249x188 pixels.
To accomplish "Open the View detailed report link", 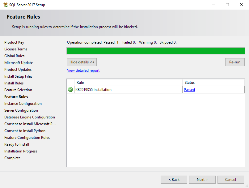I will [83, 70].
